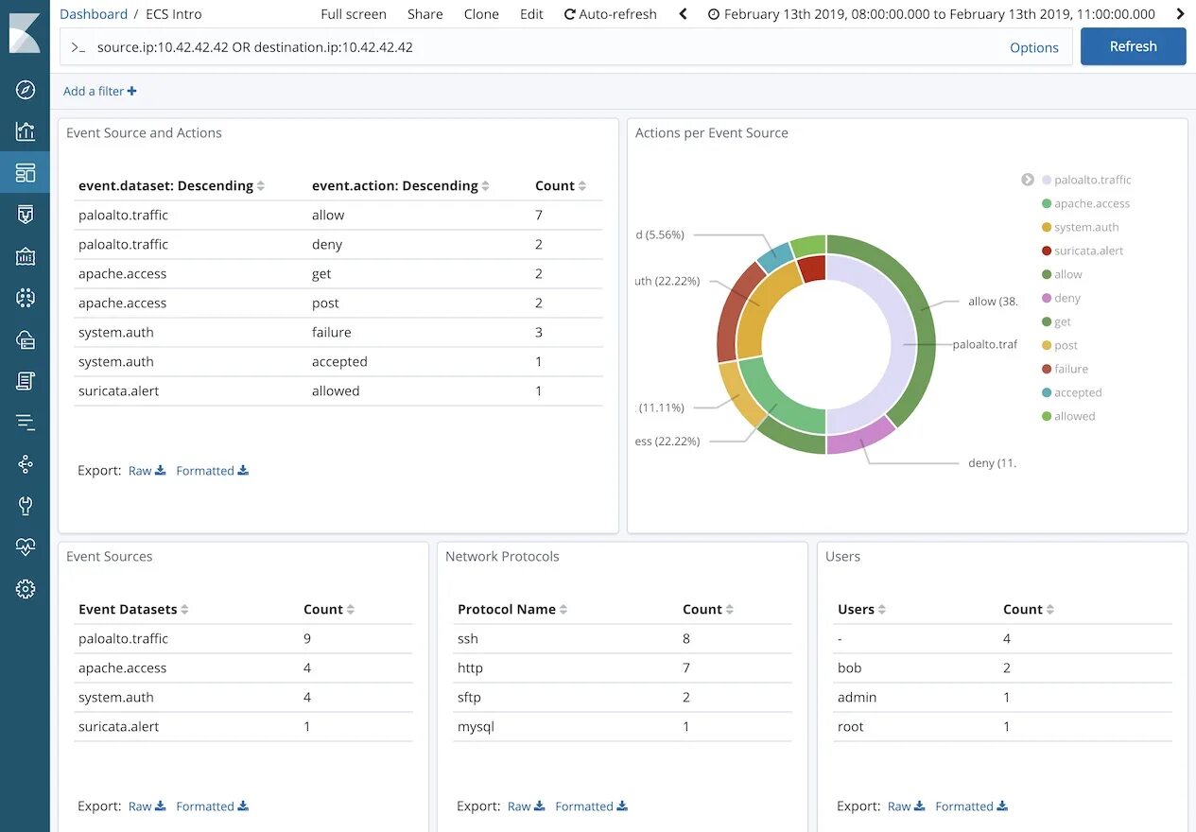The width and height of the screenshot is (1196, 832).
Task: Open the Edit menu item
Action: tap(531, 14)
